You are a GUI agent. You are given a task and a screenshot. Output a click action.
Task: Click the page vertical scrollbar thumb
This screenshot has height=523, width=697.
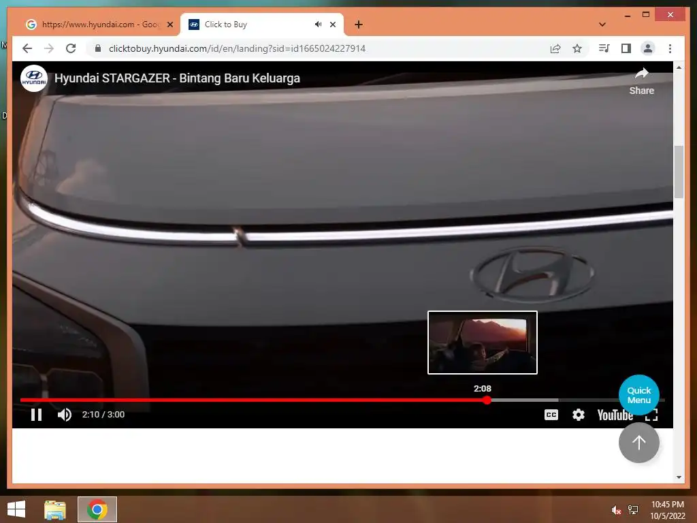(x=679, y=171)
